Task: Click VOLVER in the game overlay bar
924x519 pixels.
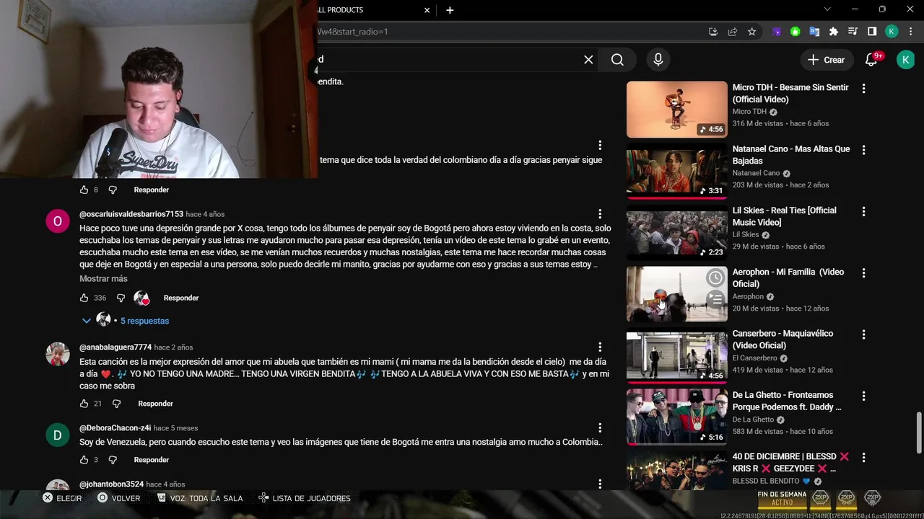Action: click(x=119, y=498)
